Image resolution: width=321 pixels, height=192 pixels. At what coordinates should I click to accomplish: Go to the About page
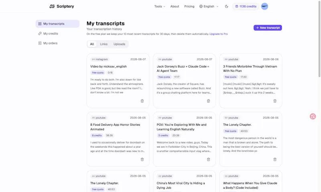tap(175, 6)
